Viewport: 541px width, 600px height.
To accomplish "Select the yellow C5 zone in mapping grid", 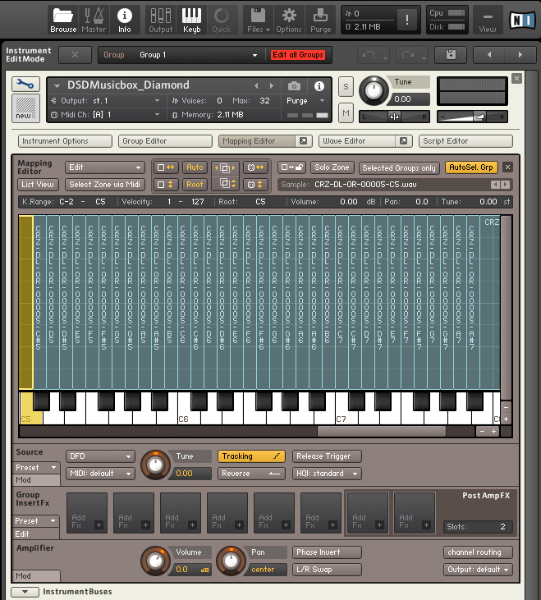I will click(x=26, y=302).
